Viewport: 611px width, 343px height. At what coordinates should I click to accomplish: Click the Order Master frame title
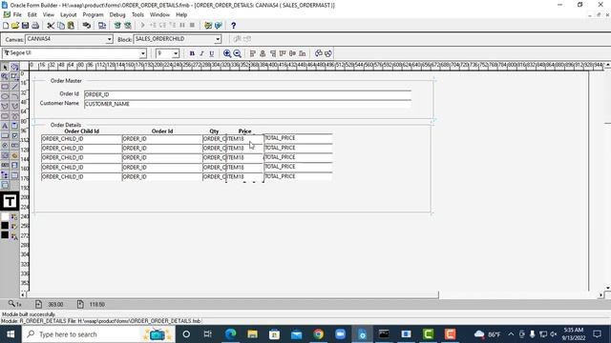(66, 81)
